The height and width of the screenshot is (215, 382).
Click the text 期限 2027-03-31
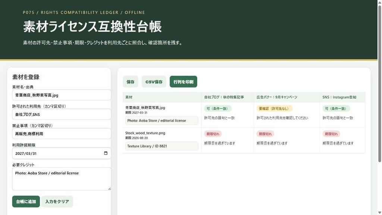(136, 113)
